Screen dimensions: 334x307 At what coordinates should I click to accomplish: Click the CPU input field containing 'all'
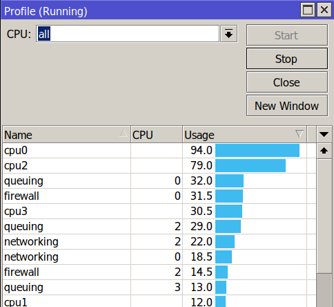pos(128,34)
